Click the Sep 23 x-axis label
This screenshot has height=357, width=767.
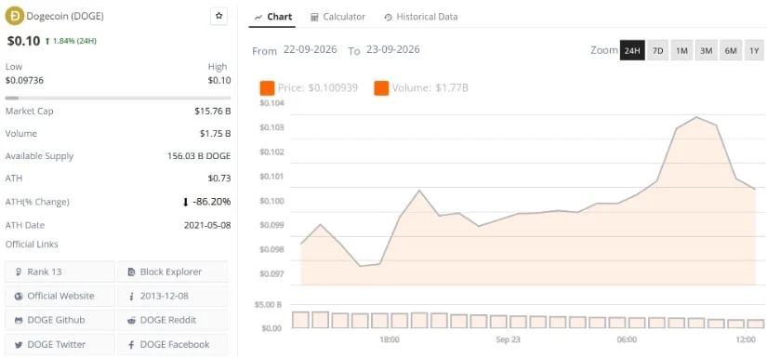(x=508, y=340)
